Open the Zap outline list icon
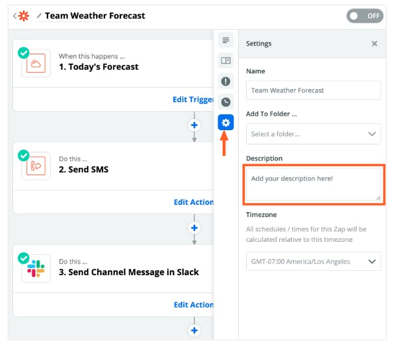This screenshot has height=348, width=395. tap(226, 40)
